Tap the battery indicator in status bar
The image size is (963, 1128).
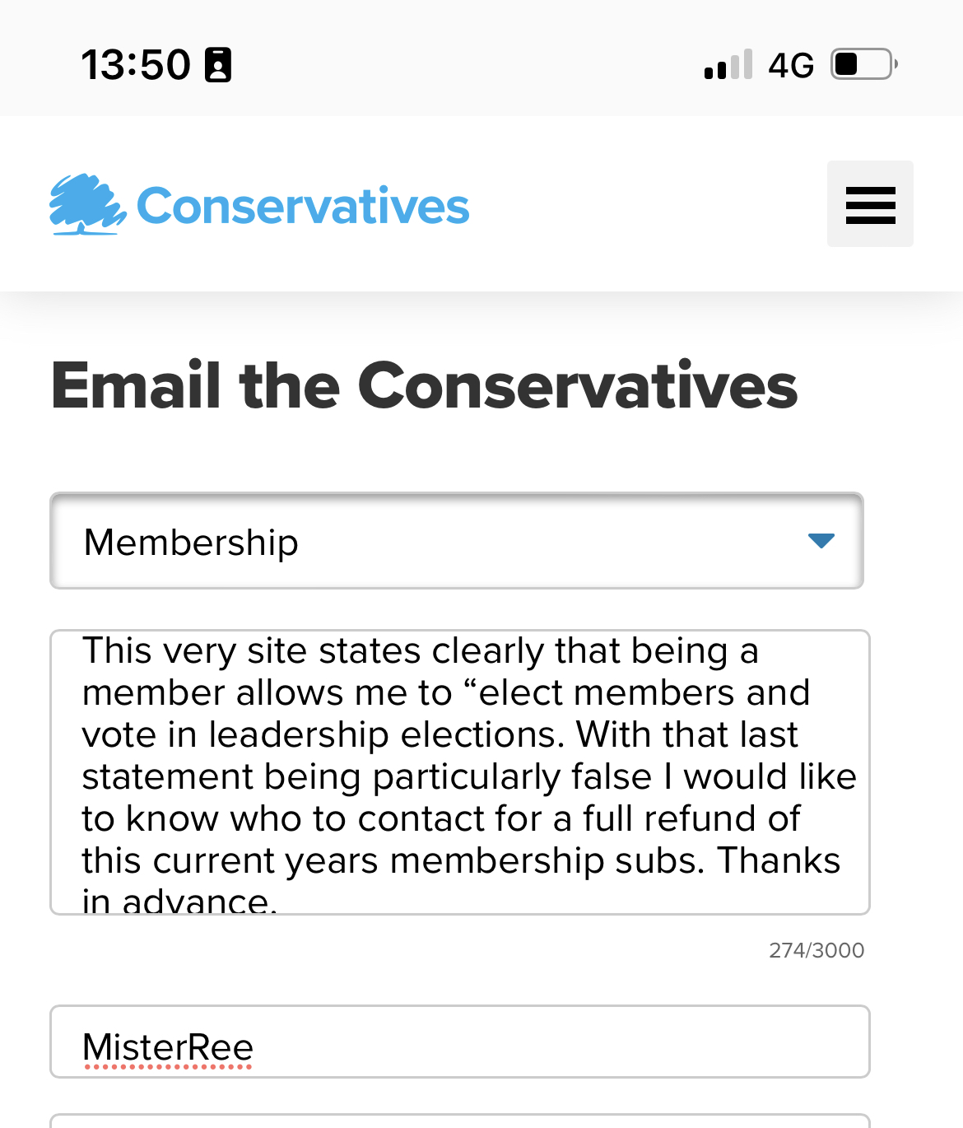pyautogui.click(x=863, y=64)
